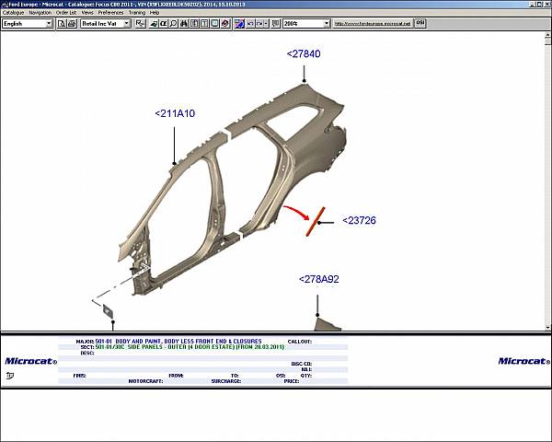
Task: Click the magnifying glass search icon
Action: pyautogui.click(x=173, y=24)
